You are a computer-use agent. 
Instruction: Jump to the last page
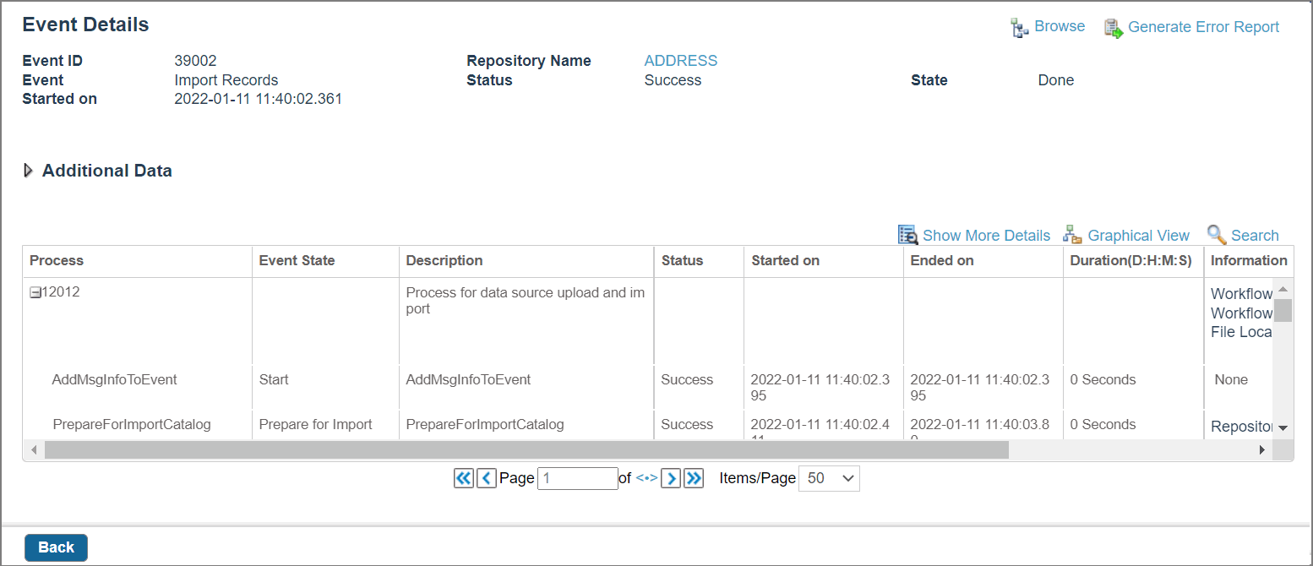(694, 478)
